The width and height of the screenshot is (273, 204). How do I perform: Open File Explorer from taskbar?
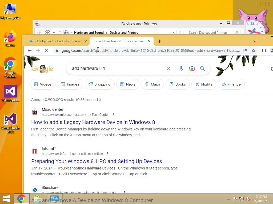(x=38, y=199)
